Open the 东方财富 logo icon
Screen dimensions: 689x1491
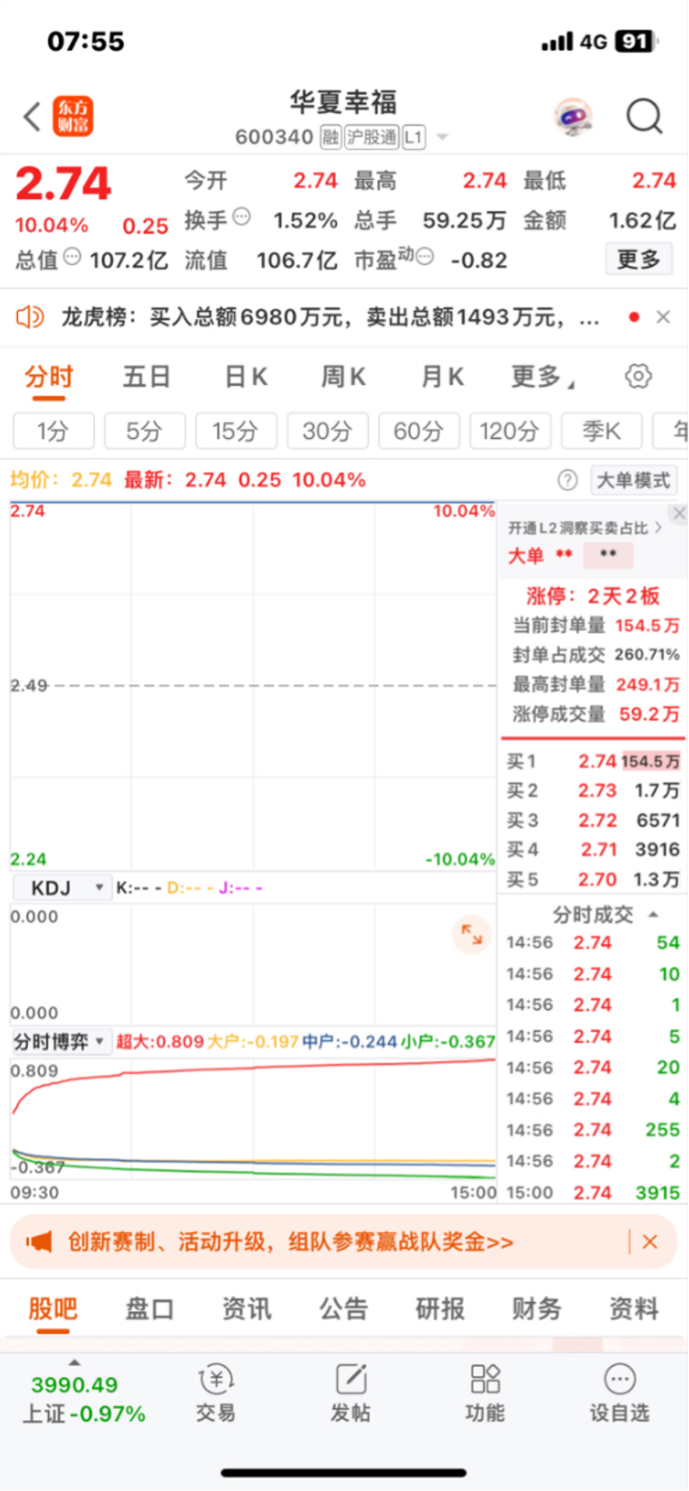point(73,116)
